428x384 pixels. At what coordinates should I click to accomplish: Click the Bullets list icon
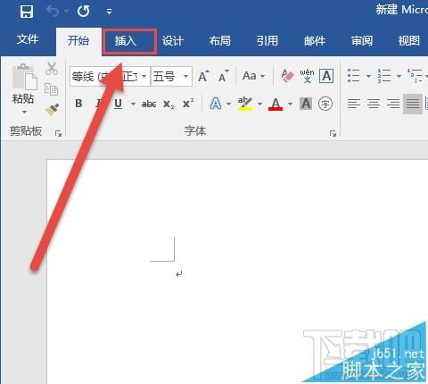[x=354, y=76]
